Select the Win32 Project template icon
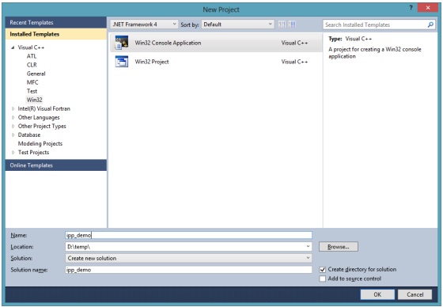The width and height of the screenshot is (443, 307). [122, 62]
